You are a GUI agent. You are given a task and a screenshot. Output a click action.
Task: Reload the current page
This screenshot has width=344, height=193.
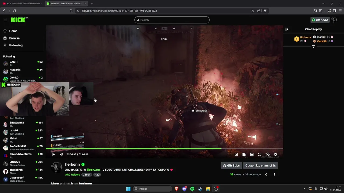(x=15, y=11)
